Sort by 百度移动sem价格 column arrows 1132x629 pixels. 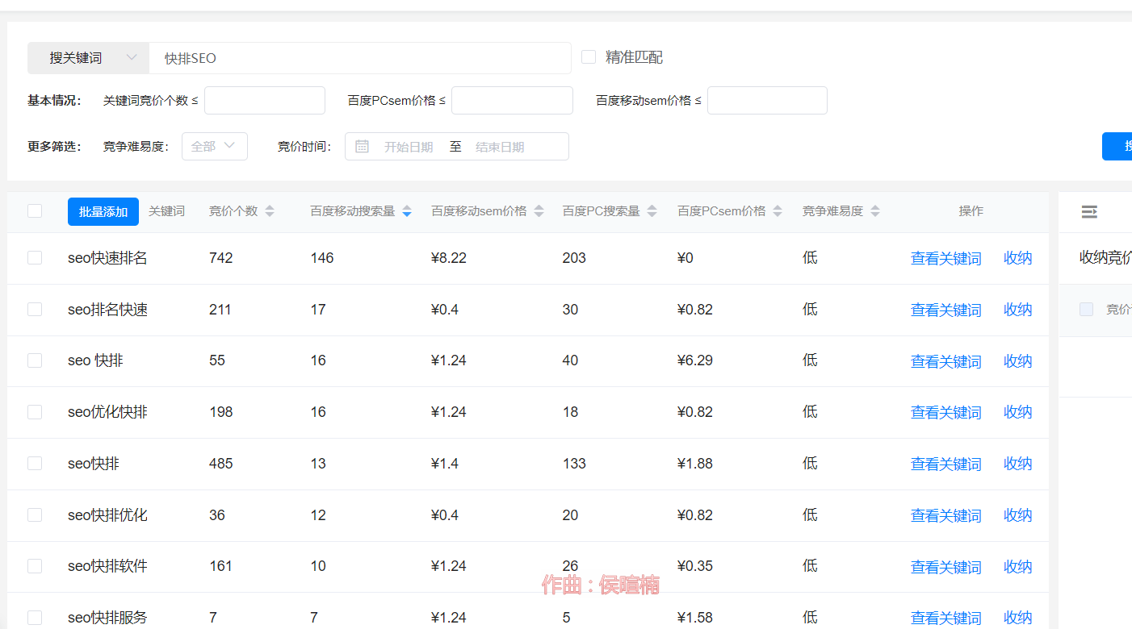(x=539, y=211)
